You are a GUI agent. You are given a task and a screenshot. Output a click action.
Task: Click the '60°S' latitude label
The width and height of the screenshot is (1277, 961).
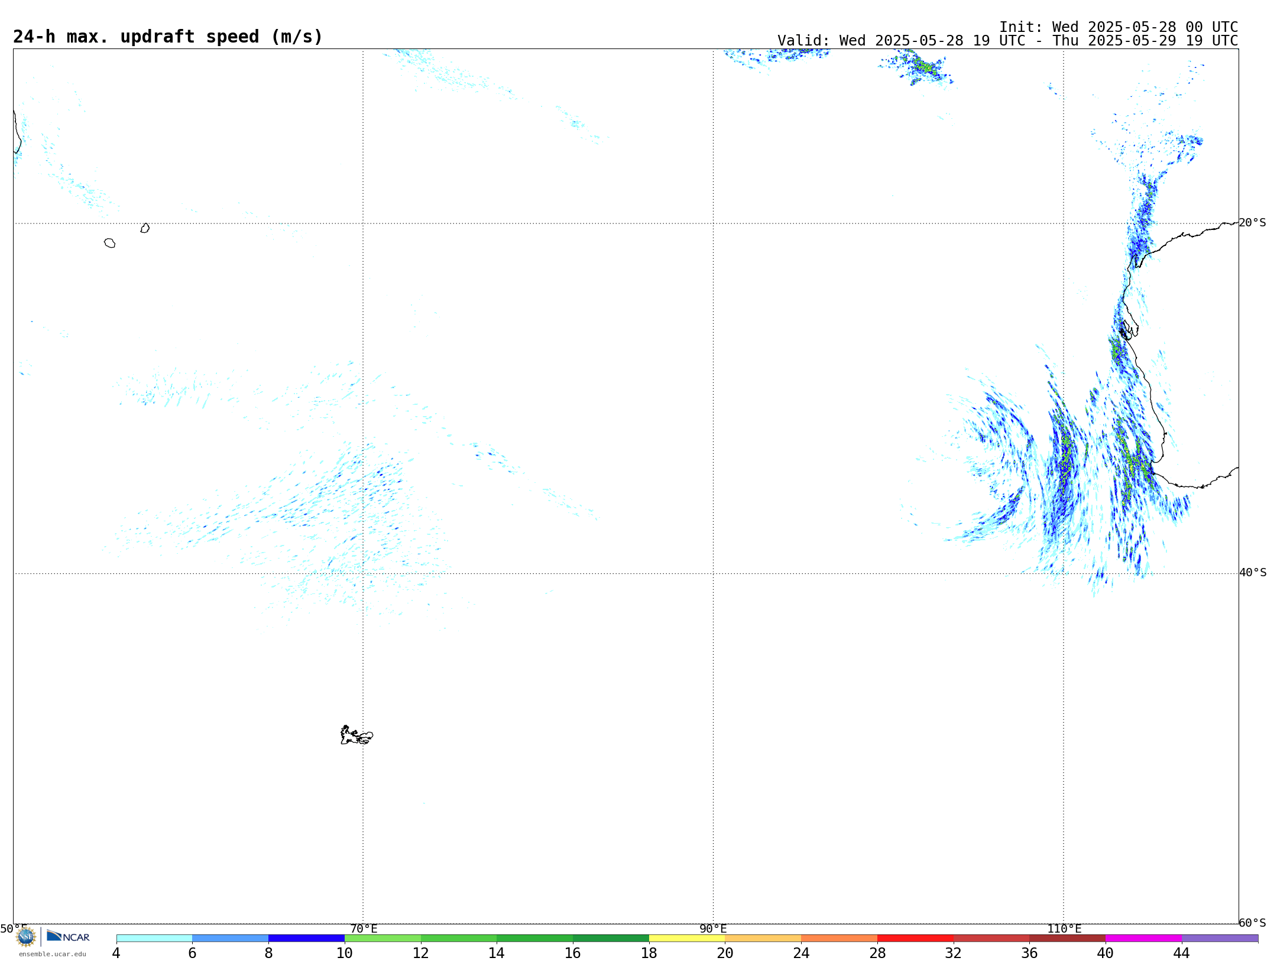coord(1253,923)
